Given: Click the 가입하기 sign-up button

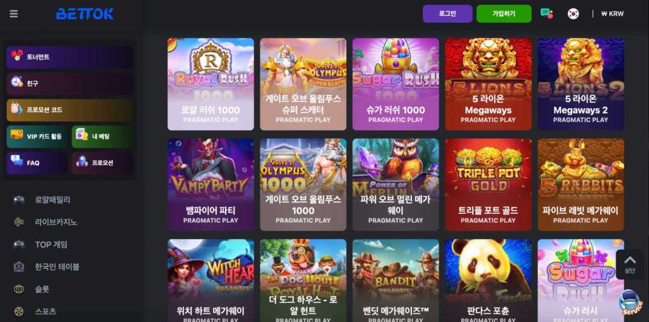Looking at the screenshot, I should (504, 14).
